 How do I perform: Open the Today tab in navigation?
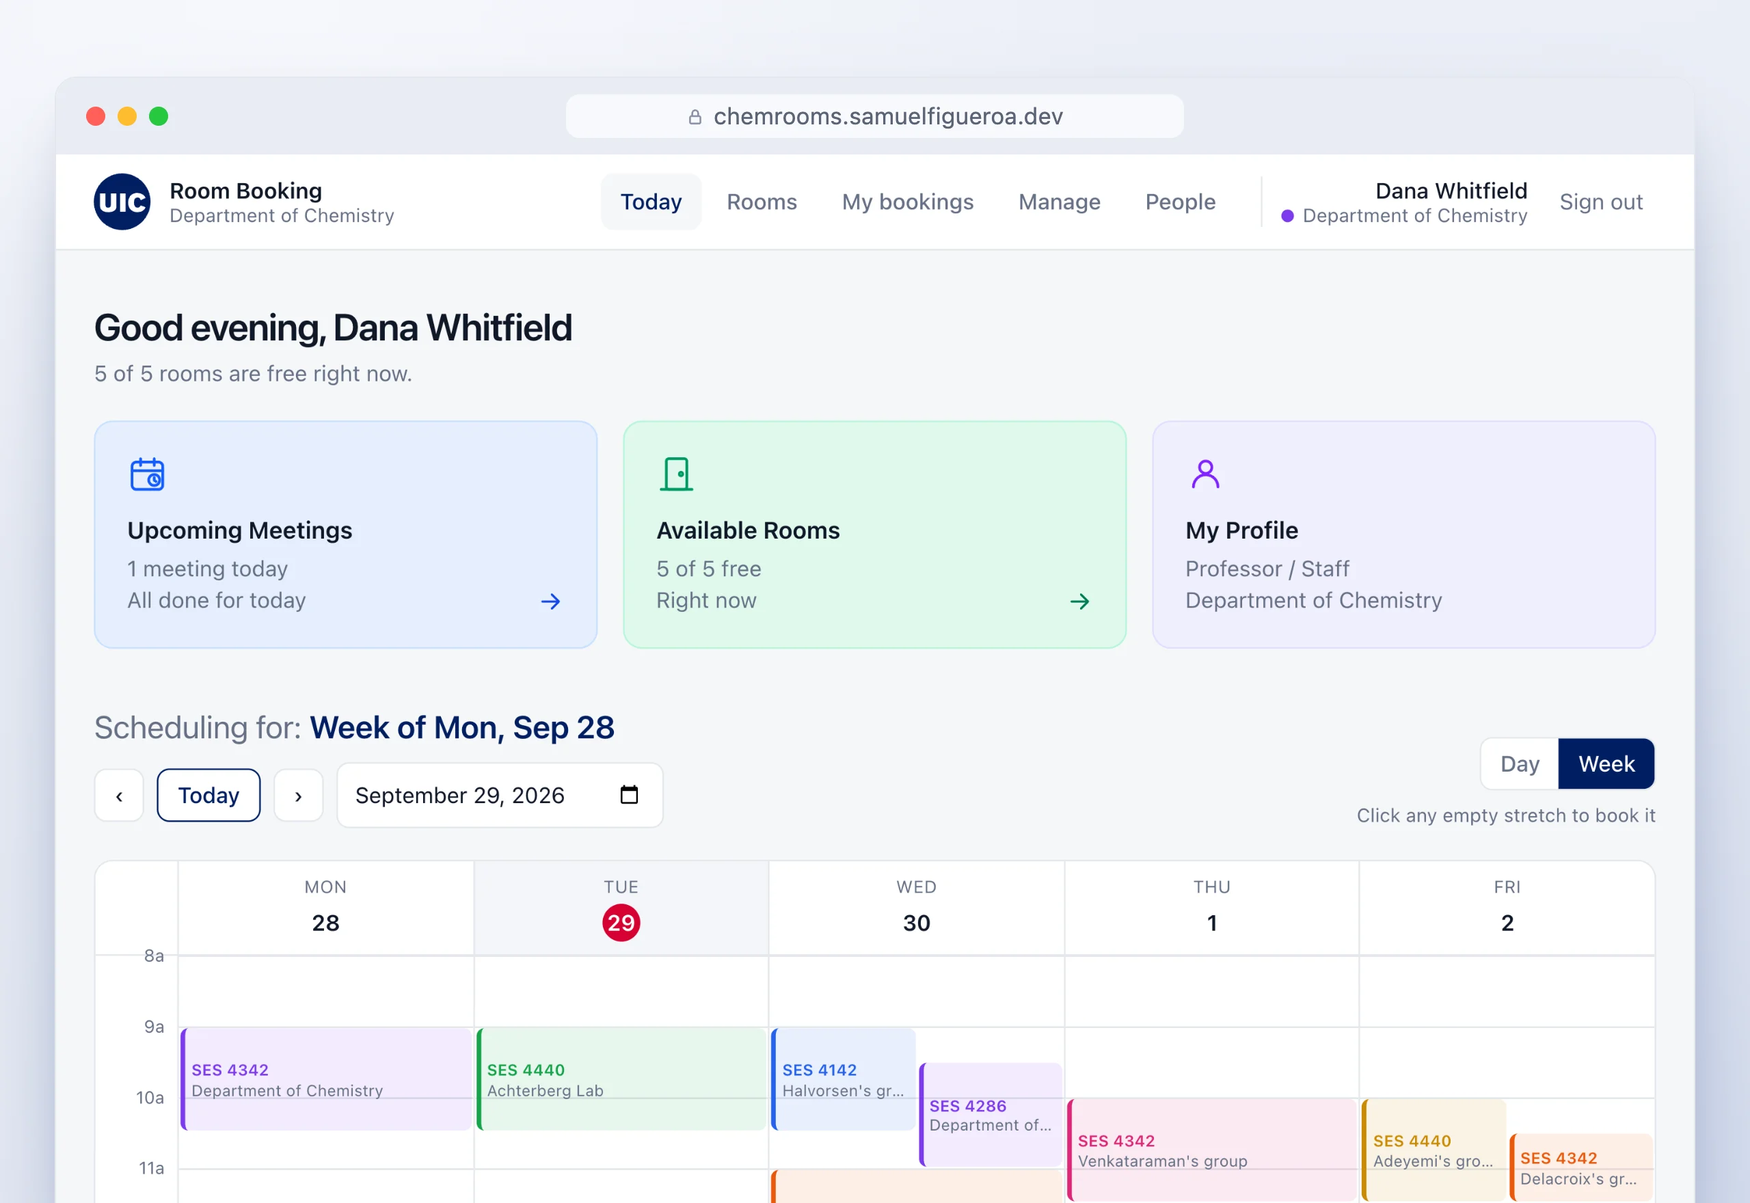click(x=651, y=202)
